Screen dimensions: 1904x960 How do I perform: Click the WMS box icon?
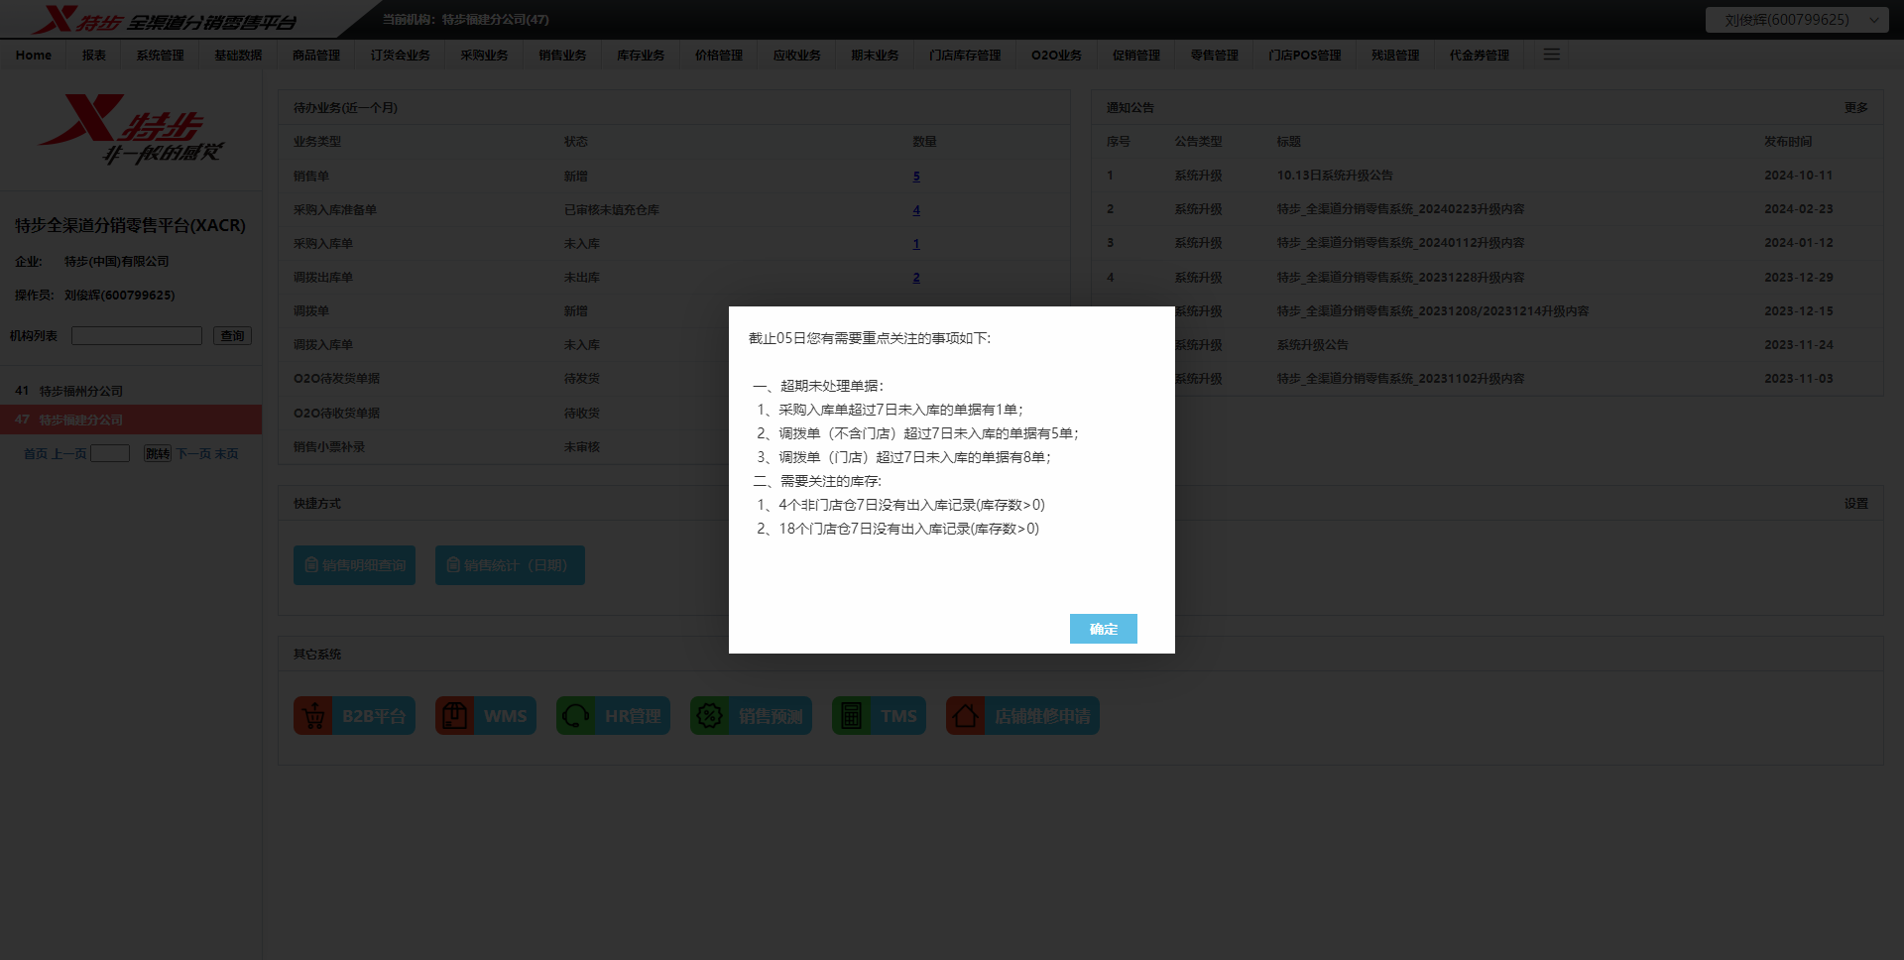tap(455, 716)
